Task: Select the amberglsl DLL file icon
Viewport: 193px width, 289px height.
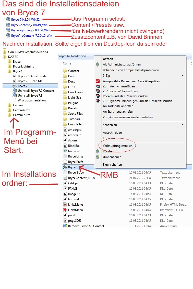Action: (65, 129)
